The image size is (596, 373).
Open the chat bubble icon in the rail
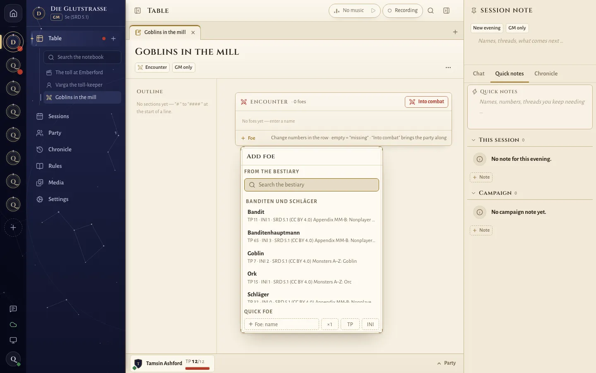13,309
